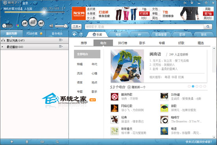Click the trash delete icon

(27, 142)
